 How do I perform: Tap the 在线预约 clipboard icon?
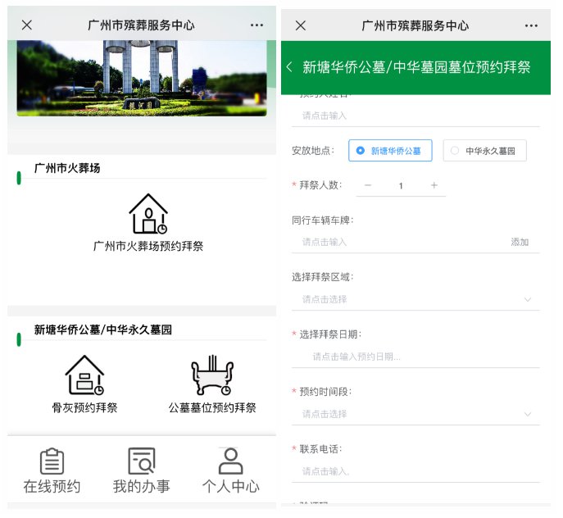[x=52, y=461]
